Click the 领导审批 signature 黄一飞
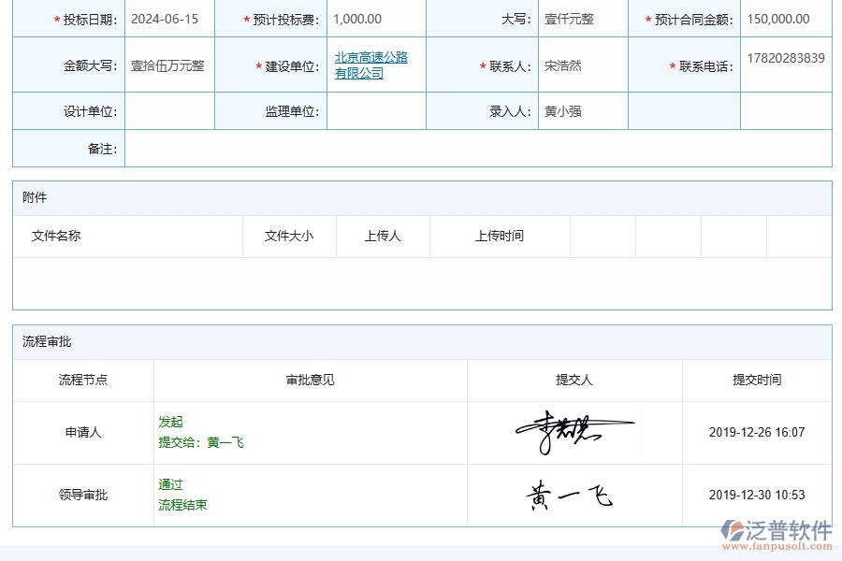 point(569,494)
